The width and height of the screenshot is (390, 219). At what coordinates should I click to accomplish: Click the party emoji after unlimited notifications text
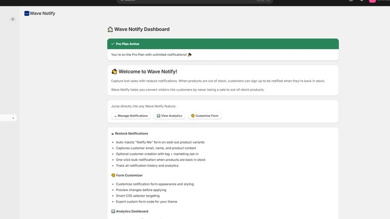click(190, 55)
